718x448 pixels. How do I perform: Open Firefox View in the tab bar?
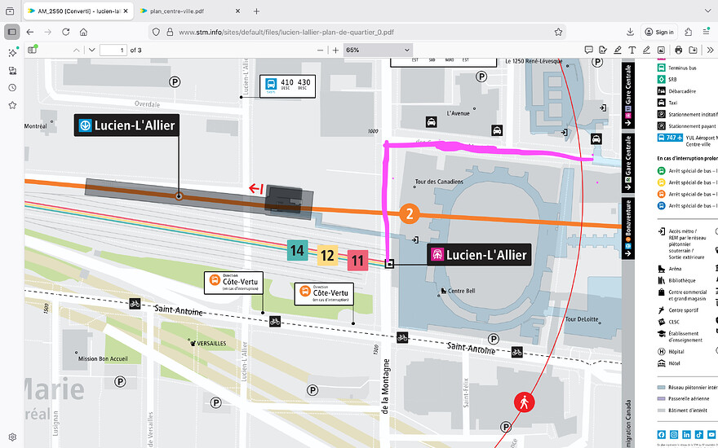tap(10, 11)
